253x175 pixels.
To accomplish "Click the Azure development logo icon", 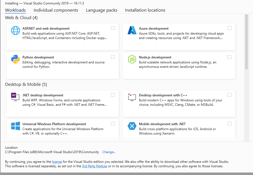I will pos(132,30).
